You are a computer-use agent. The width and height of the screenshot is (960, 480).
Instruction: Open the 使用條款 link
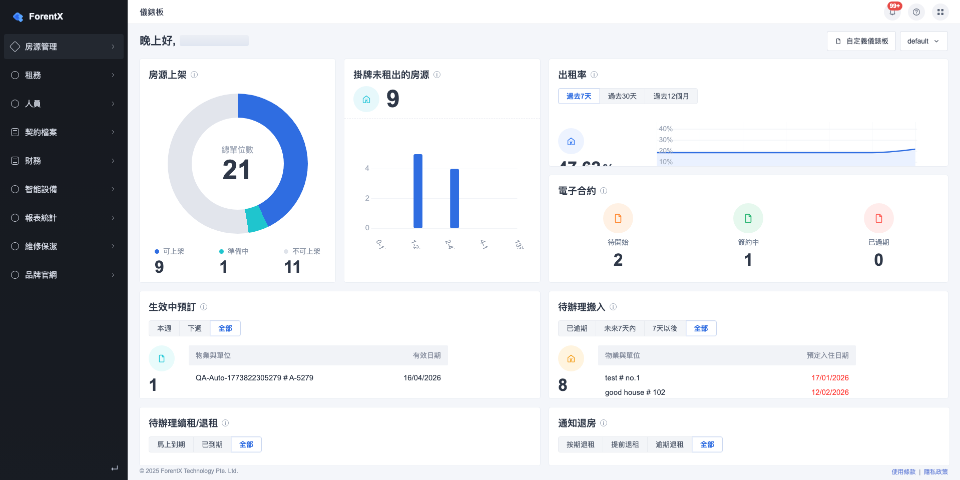[903, 471]
